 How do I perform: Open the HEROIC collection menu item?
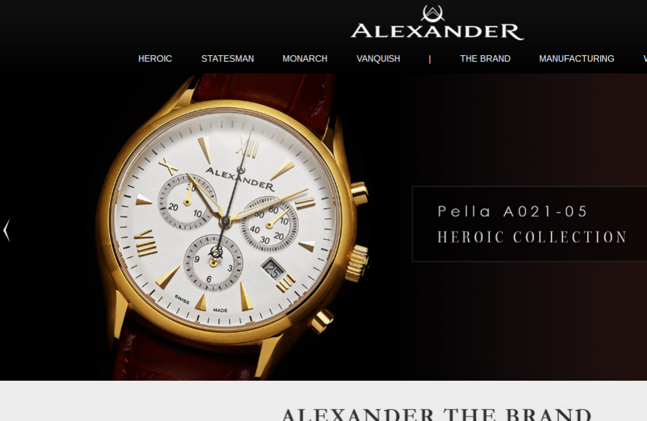tap(154, 58)
